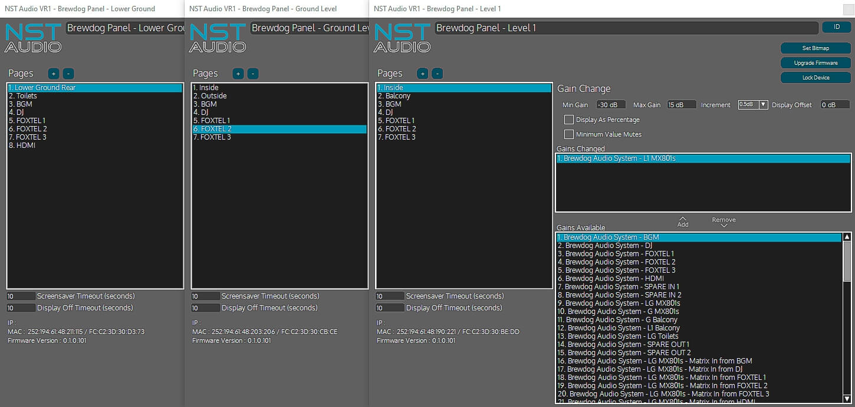Click the Ground Level panel name field

[310, 28]
